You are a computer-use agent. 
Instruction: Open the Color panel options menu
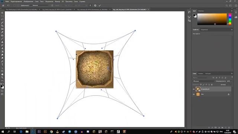pos(232,11)
